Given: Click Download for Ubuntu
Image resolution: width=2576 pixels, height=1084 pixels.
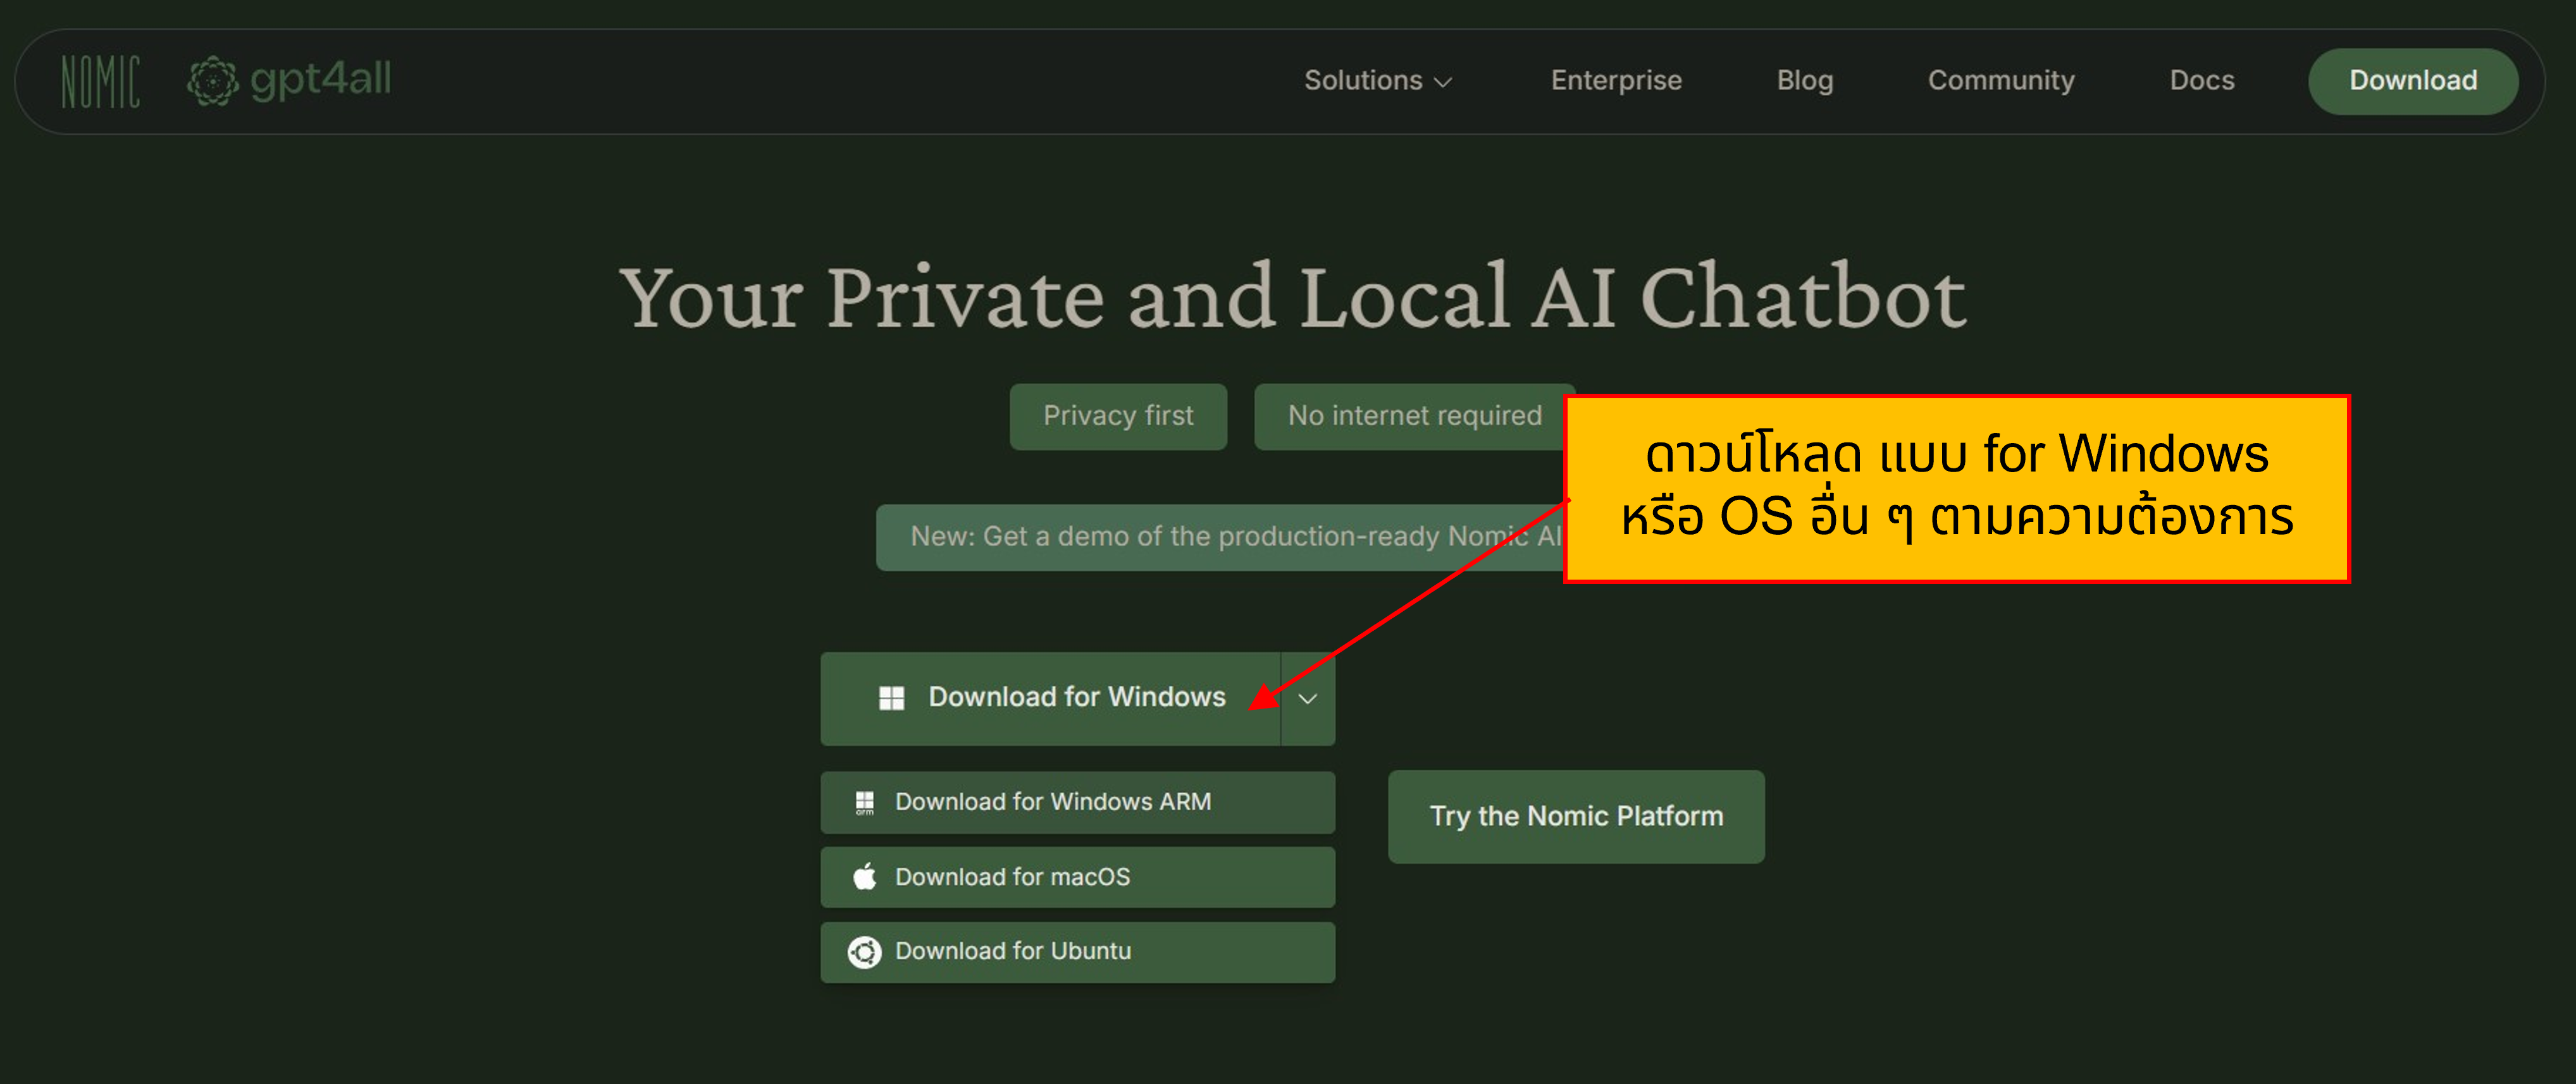Looking at the screenshot, I should [1014, 951].
